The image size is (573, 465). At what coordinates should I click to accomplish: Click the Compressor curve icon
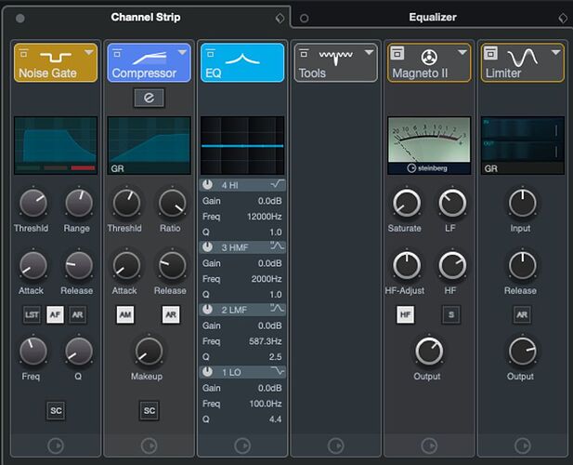pyautogui.click(x=150, y=58)
